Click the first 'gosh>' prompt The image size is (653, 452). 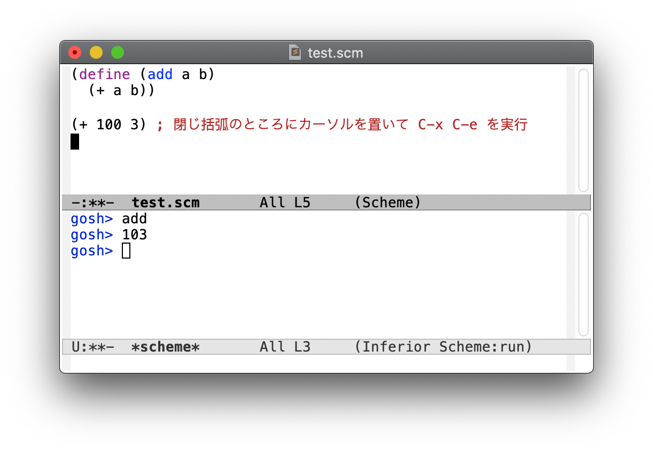(x=92, y=219)
